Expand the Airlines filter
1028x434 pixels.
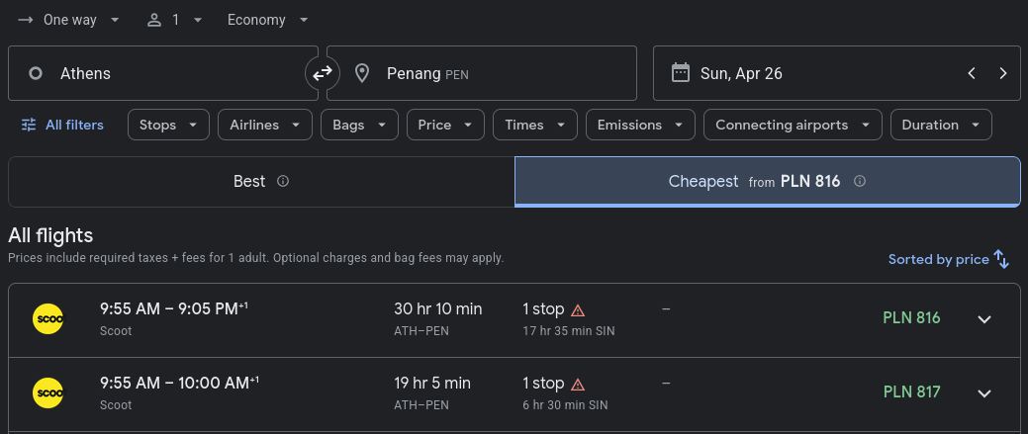(x=265, y=125)
